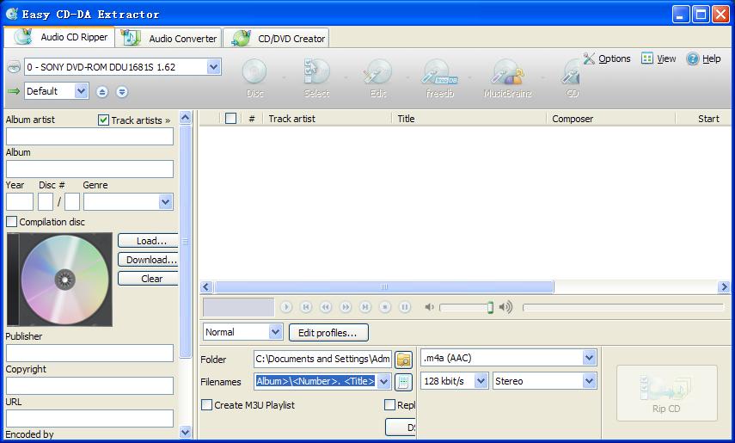Image resolution: width=735 pixels, height=443 pixels.
Task: Enable Compilation disc checkbox
Action: [x=12, y=222]
